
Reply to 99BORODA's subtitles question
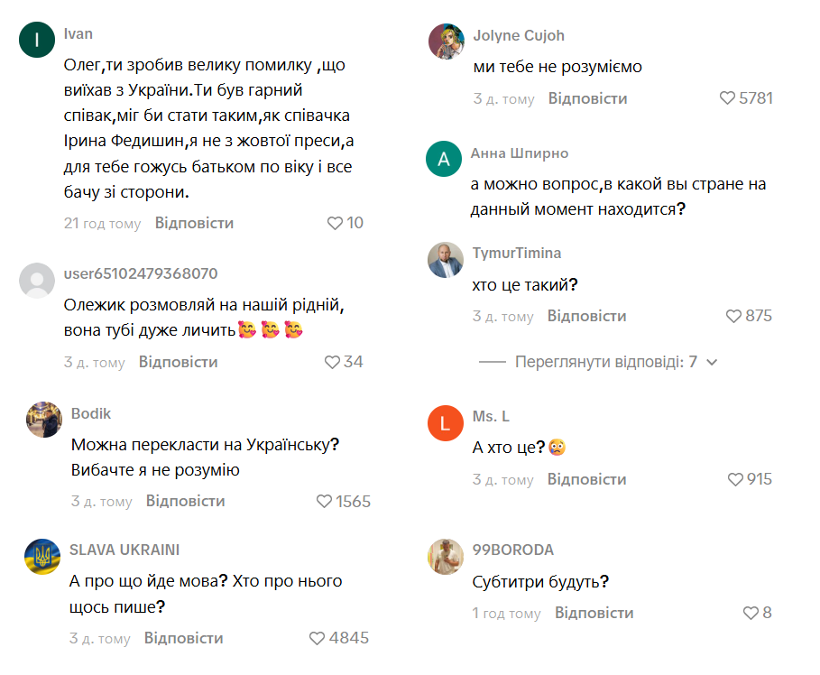(x=594, y=613)
